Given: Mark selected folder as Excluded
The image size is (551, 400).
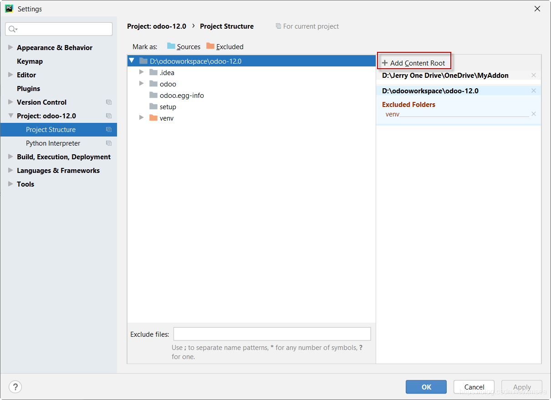Looking at the screenshot, I should tap(225, 46).
